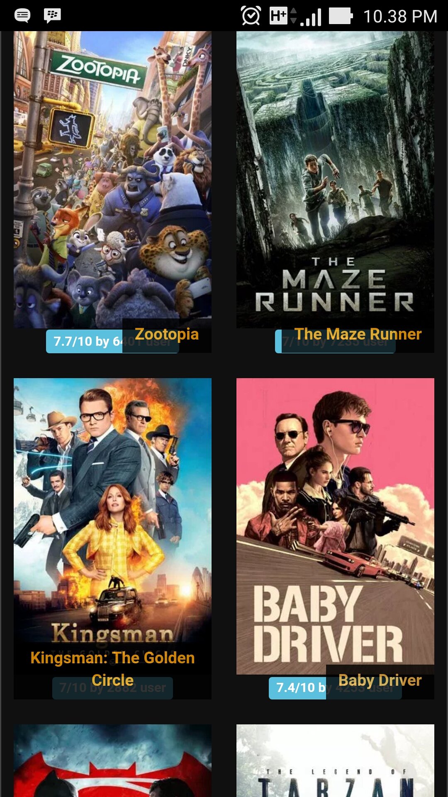Open the message notification icon

22,16
